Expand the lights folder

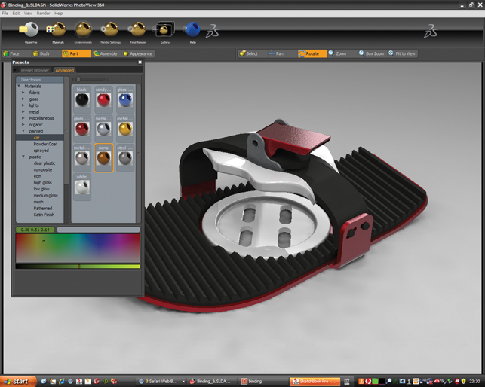click(x=23, y=105)
